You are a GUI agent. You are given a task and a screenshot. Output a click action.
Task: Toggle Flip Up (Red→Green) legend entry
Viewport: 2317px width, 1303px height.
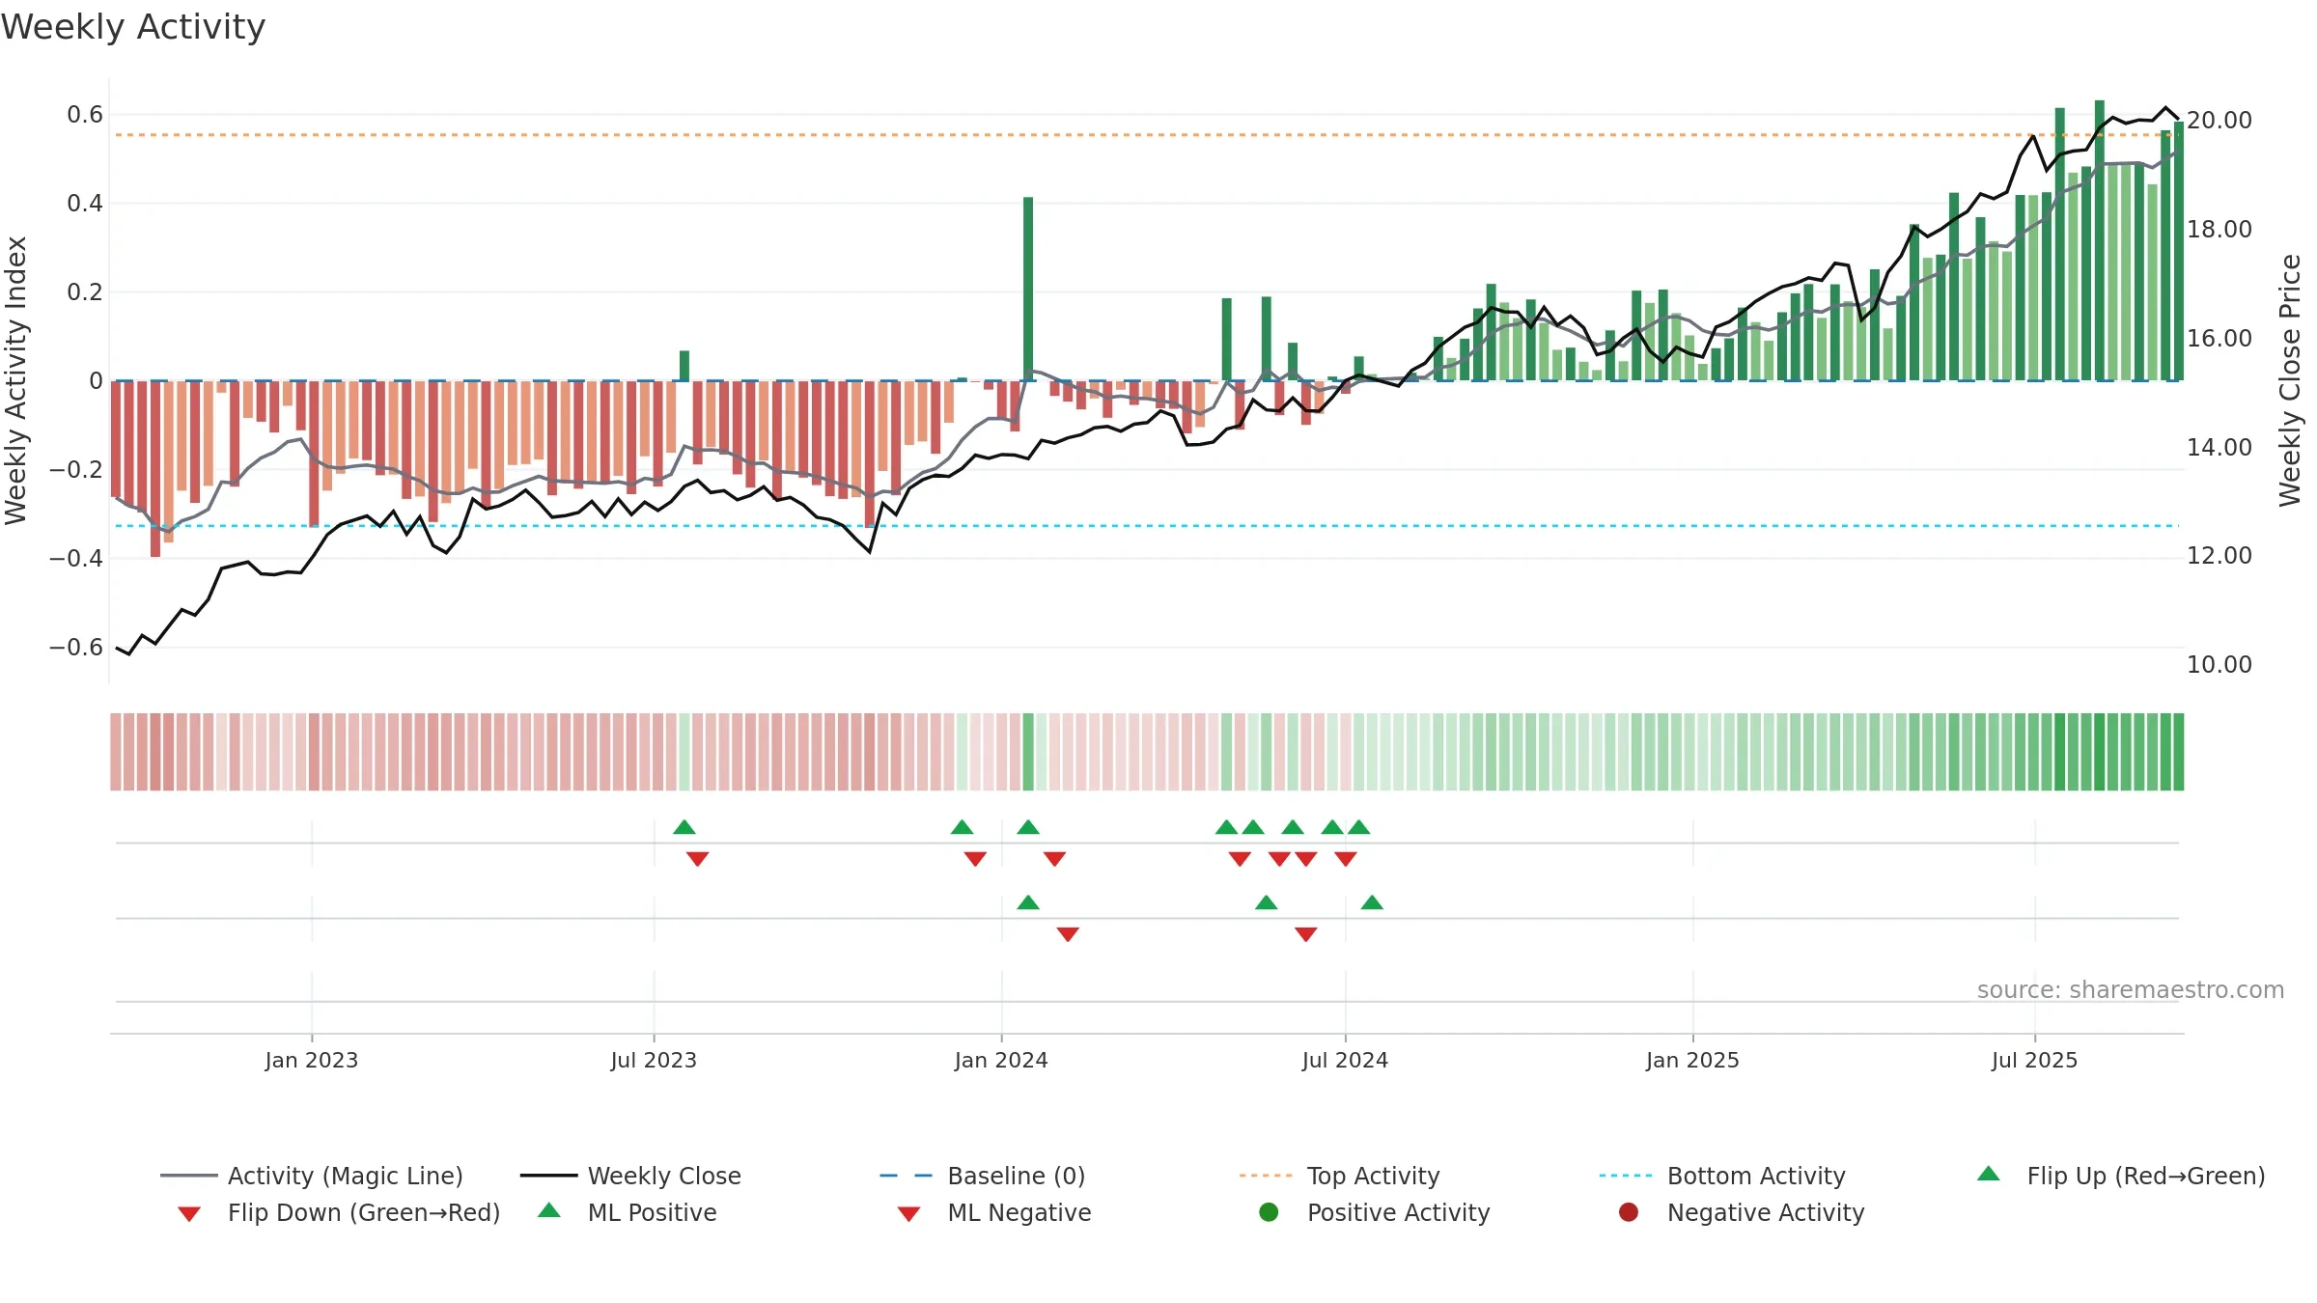(x=2121, y=1176)
